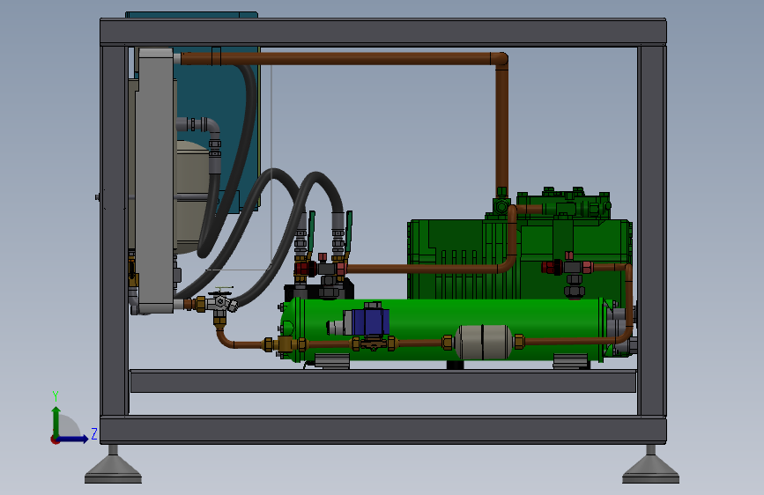Select the bottom horizontal frame beam
Viewport: 764px width, 495px height.
tap(383, 430)
